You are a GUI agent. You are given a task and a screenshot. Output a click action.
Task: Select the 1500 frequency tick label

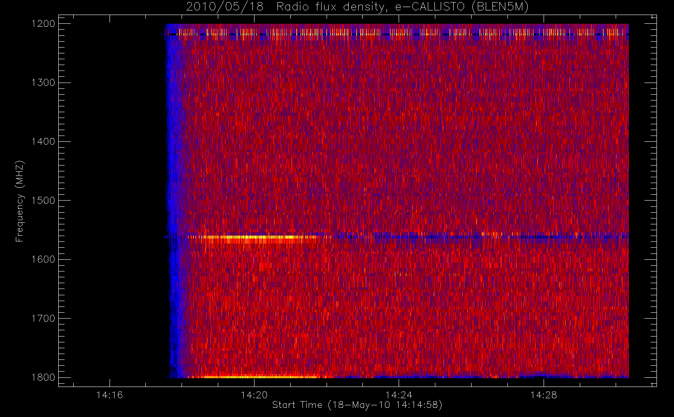click(x=43, y=201)
